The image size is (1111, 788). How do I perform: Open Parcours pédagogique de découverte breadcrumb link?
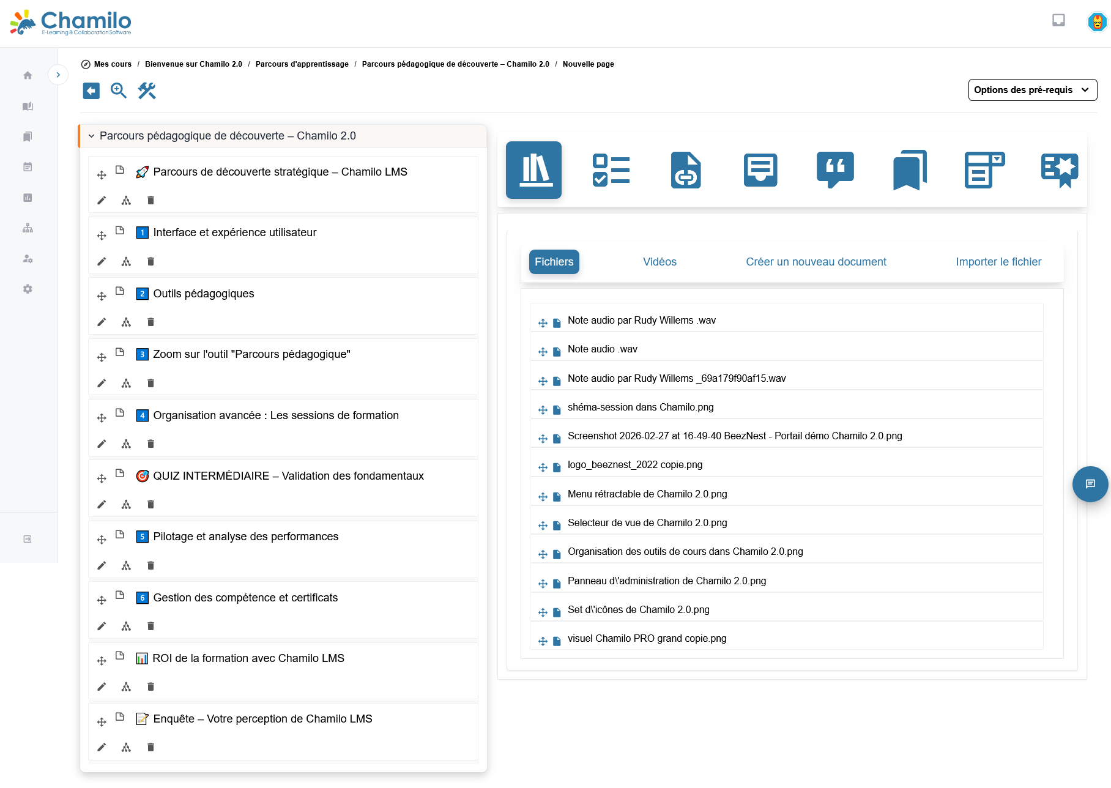(455, 64)
